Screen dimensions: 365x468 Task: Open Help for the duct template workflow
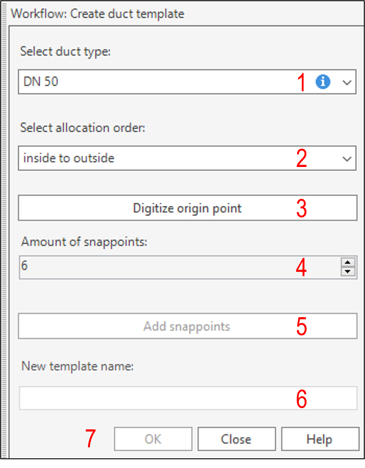pos(320,439)
